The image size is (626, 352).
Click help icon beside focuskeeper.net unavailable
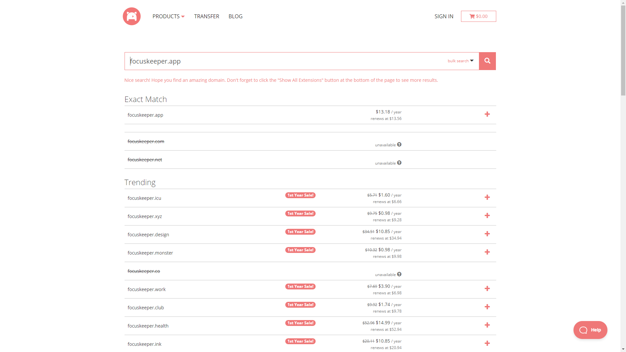click(x=399, y=163)
